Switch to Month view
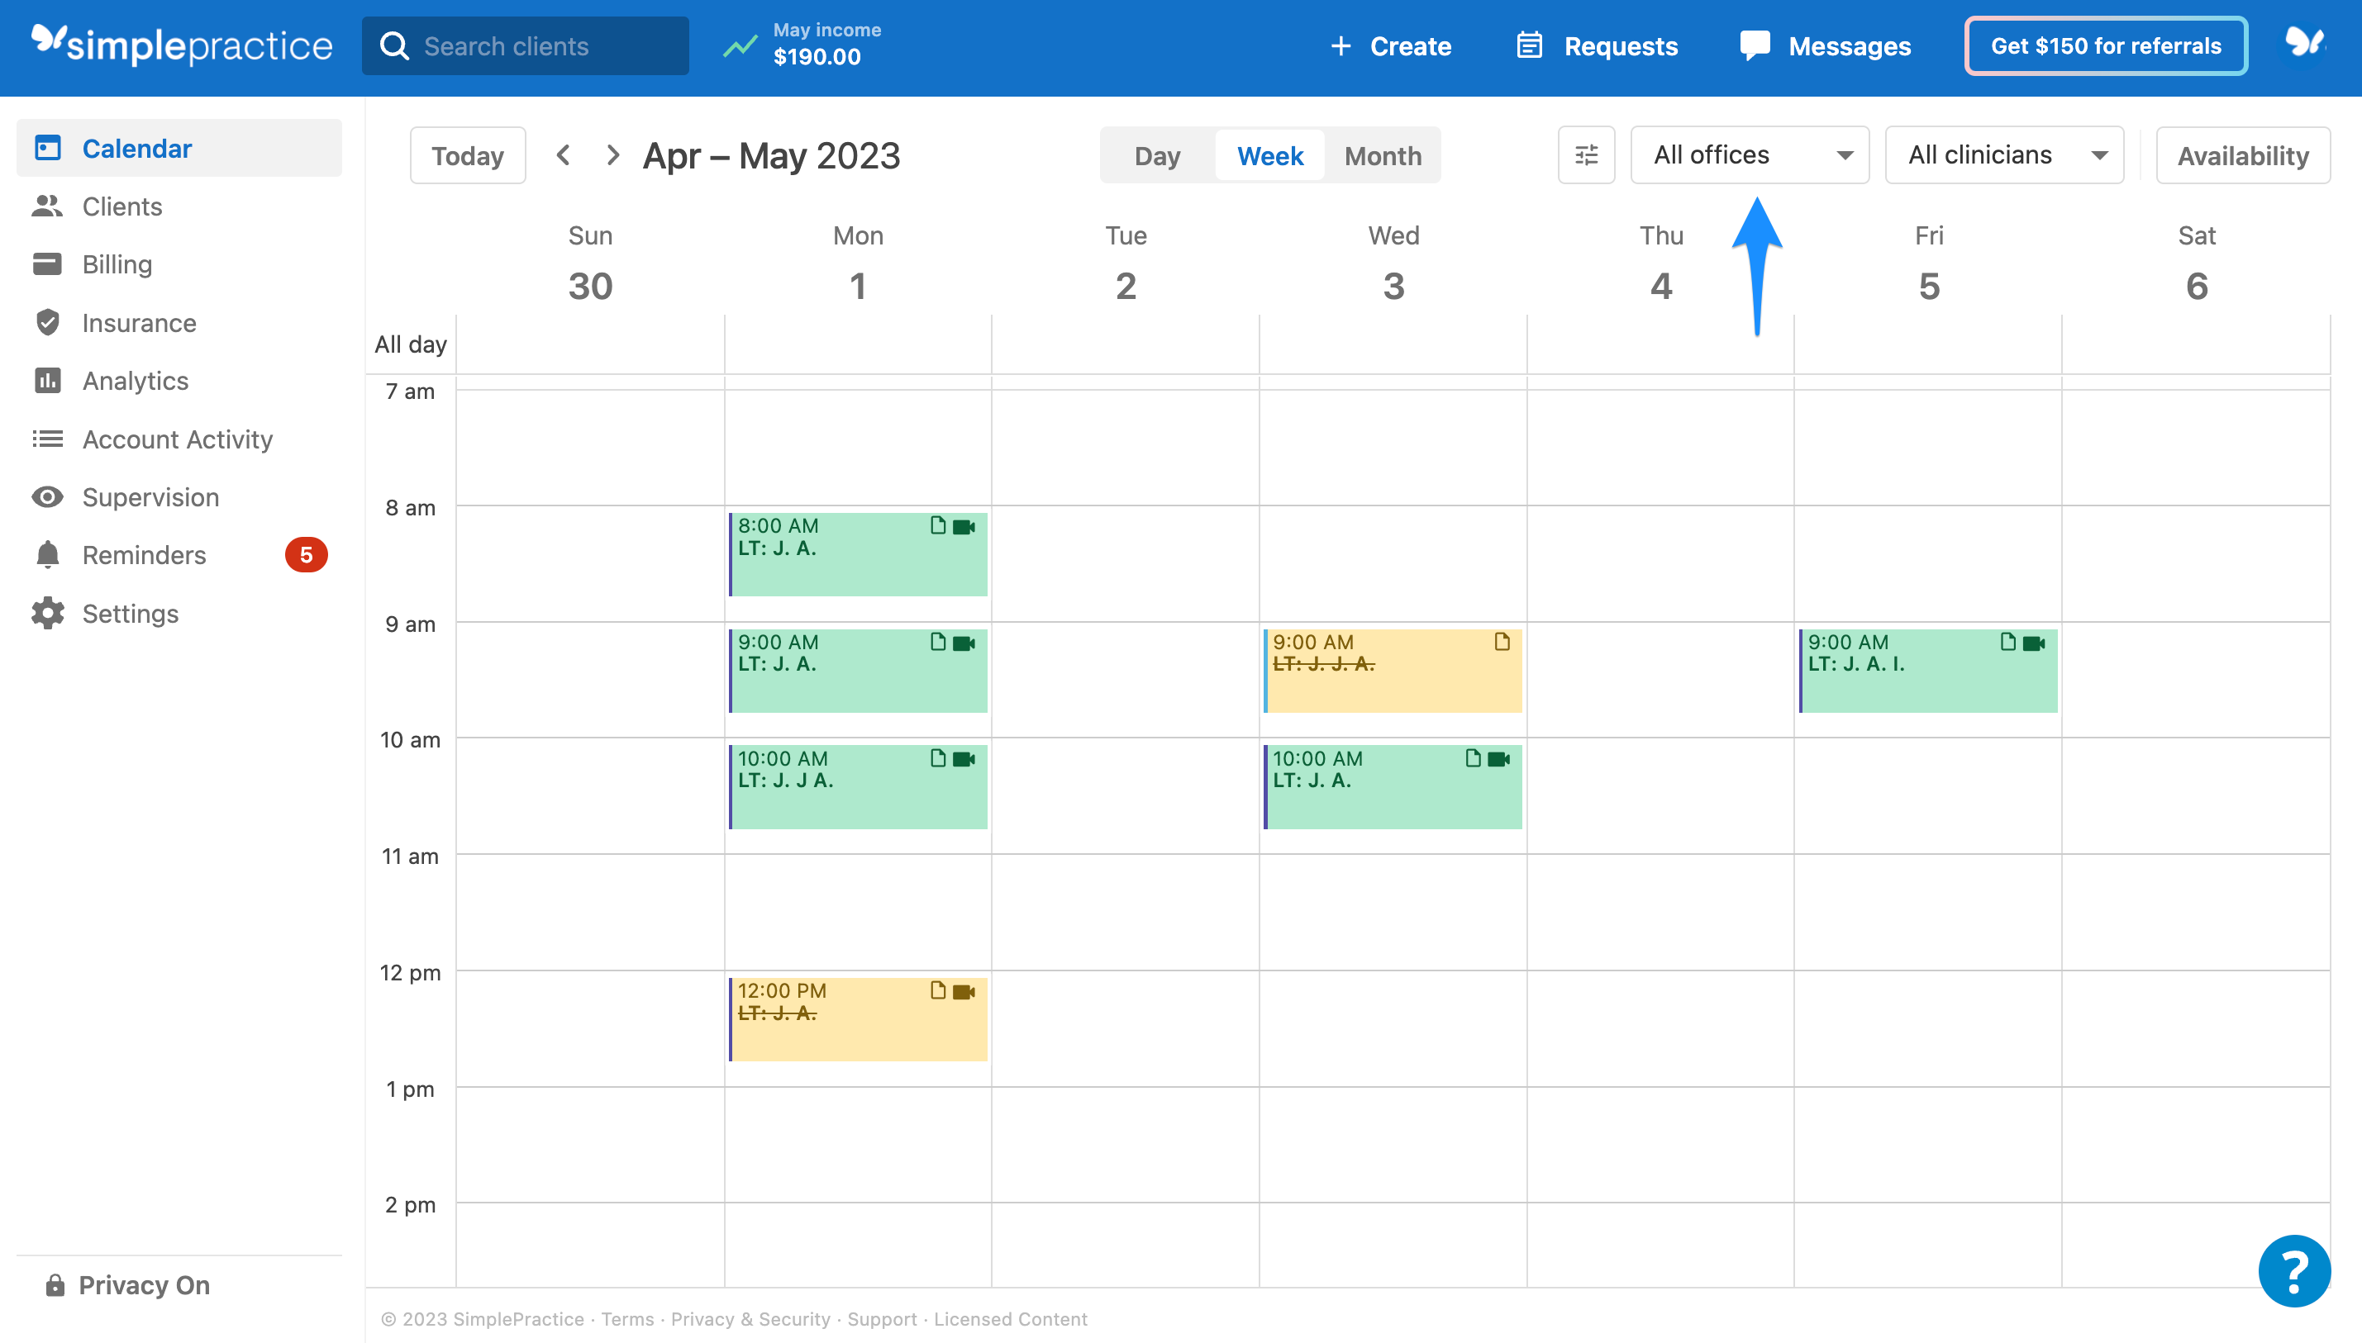Screen dimensions: 2362x1343 click(1381, 155)
